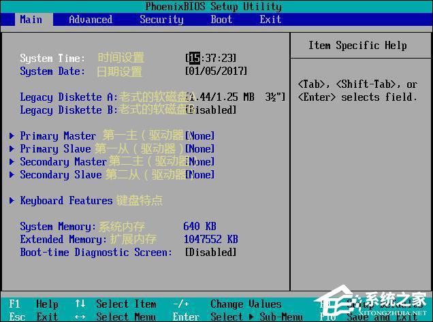
Task: Select the System Date value field
Action: [216, 71]
